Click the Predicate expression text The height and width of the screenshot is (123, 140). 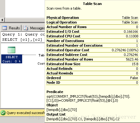(88, 98)
